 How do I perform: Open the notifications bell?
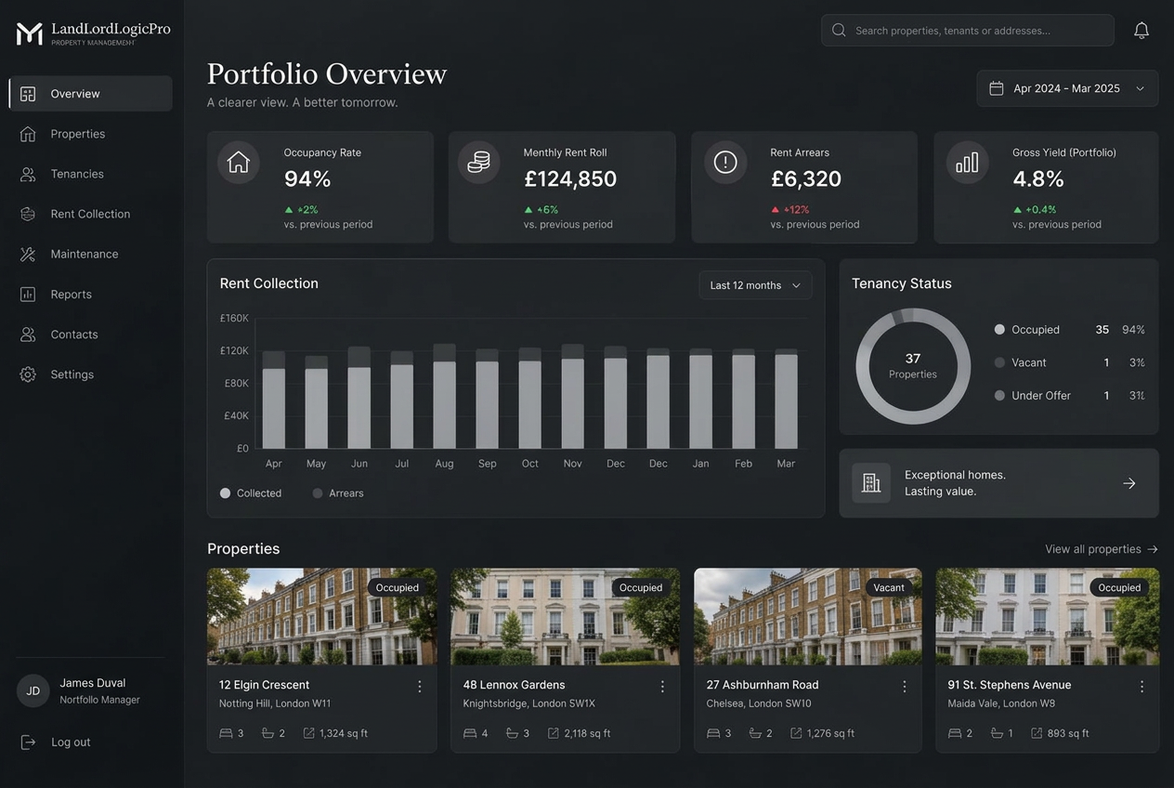click(1141, 31)
